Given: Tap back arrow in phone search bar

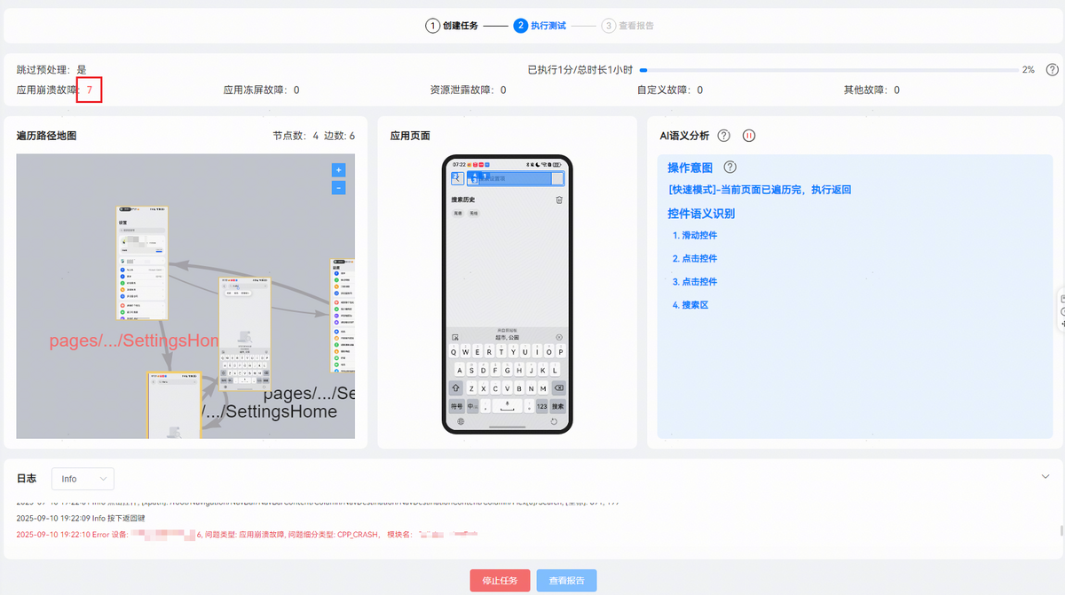Looking at the screenshot, I should [457, 178].
